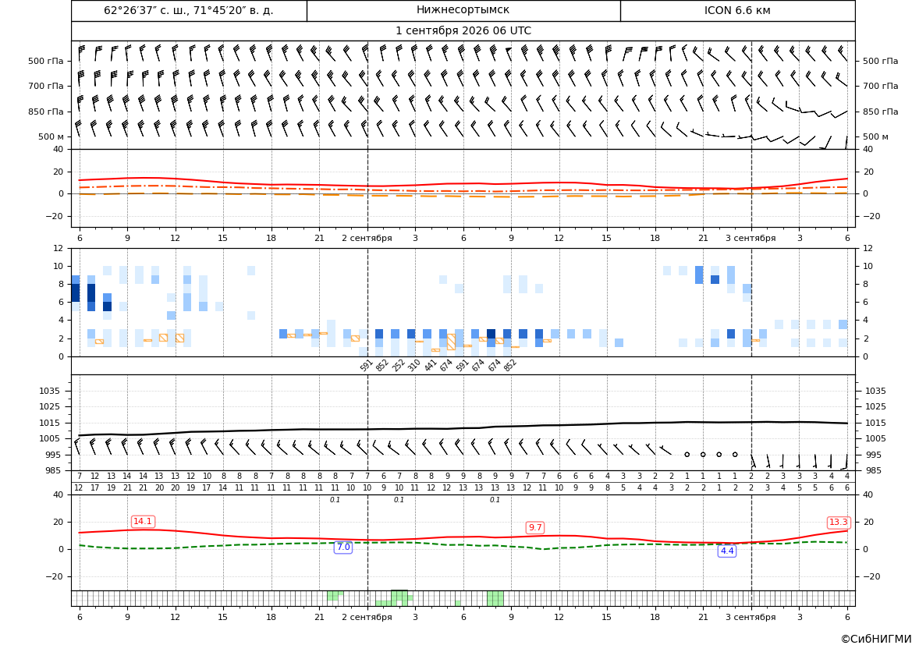Click the 3 сентября label on bottom axis
Viewport: 912px width, 645px height.
click(751, 617)
